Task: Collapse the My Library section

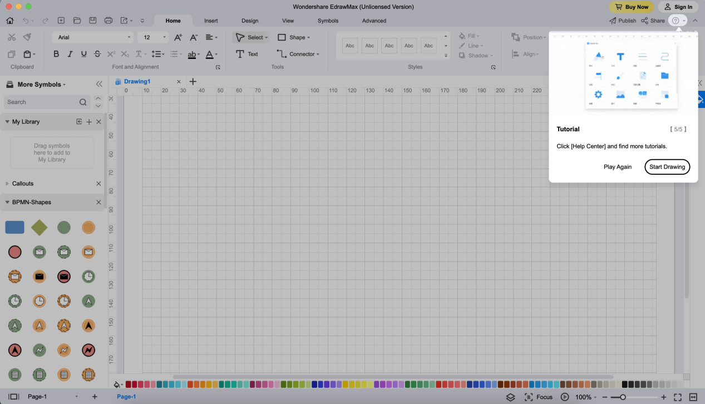Action: [7, 122]
